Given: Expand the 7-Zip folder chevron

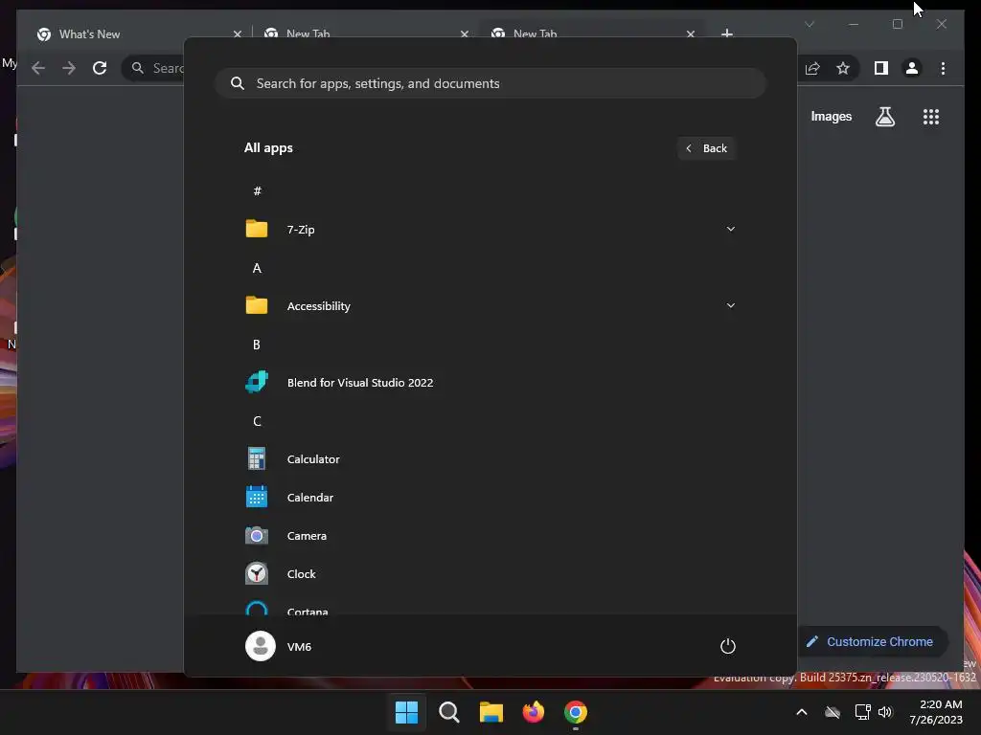Looking at the screenshot, I should tap(730, 229).
